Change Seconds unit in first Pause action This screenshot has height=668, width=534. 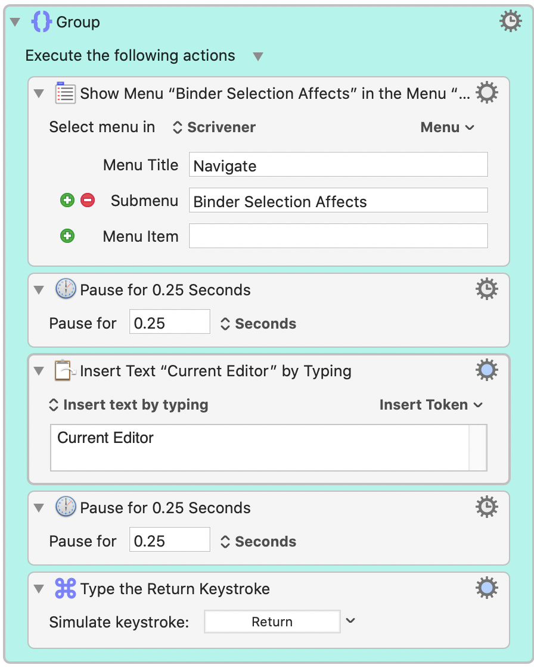(x=259, y=323)
